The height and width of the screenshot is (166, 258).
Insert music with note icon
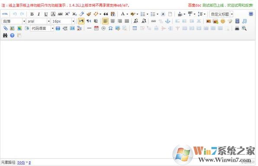(x=244, y=21)
